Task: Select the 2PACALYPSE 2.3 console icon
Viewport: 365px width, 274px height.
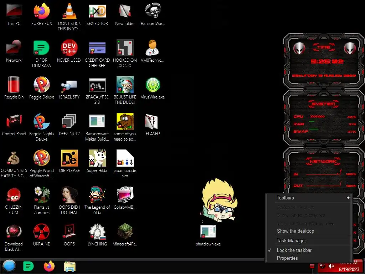Action: click(x=97, y=85)
